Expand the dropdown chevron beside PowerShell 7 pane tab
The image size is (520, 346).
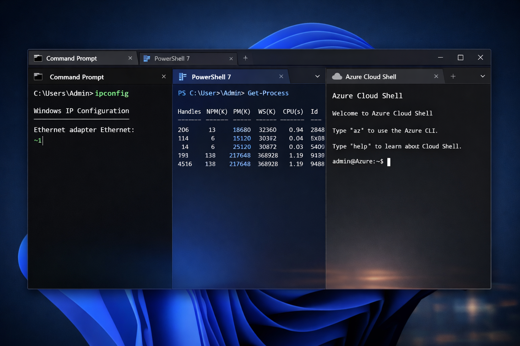[x=317, y=76]
